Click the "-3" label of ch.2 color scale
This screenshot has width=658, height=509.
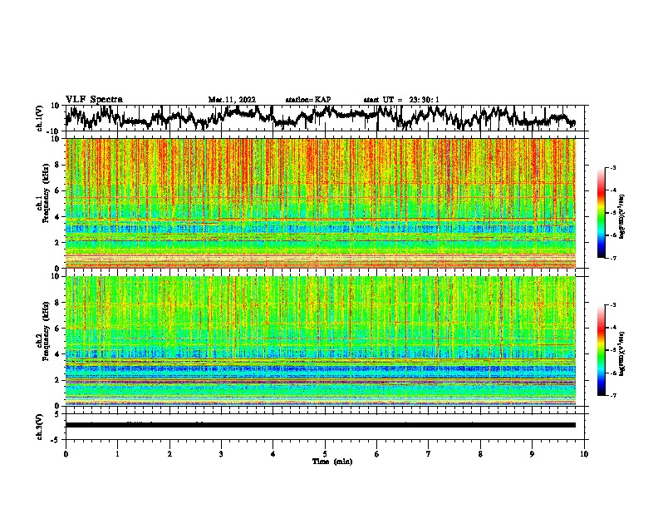[613, 305]
